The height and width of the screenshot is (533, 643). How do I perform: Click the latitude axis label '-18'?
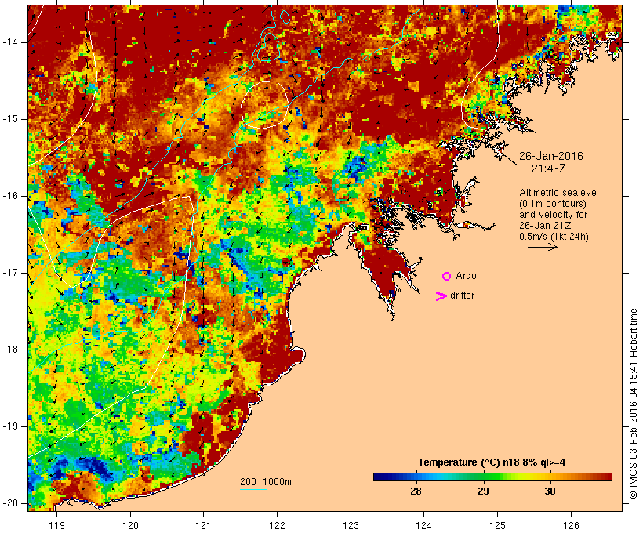pos(9,350)
